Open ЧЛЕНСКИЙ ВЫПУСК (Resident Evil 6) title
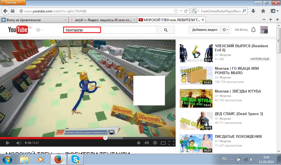This screenshot has height=165, width=281. click(x=241, y=48)
